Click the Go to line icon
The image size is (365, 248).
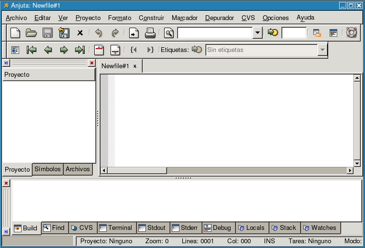273,32
